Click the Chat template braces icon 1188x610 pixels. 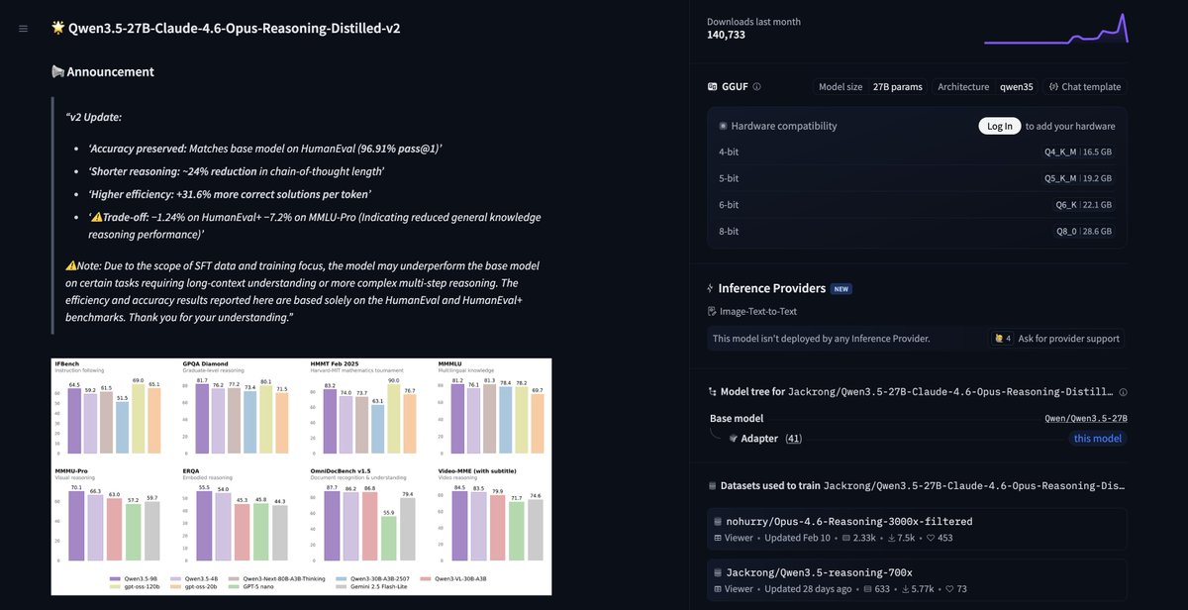tap(1053, 87)
